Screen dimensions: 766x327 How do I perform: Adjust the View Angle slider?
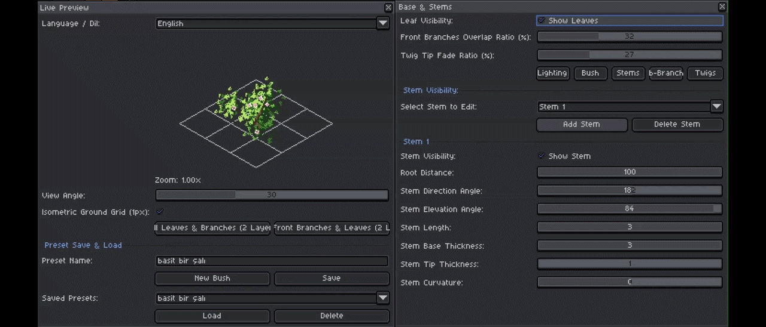click(272, 195)
